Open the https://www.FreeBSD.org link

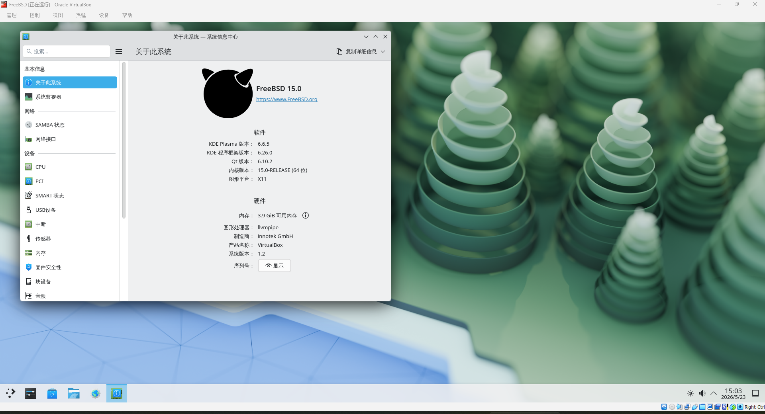tap(287, 99)
